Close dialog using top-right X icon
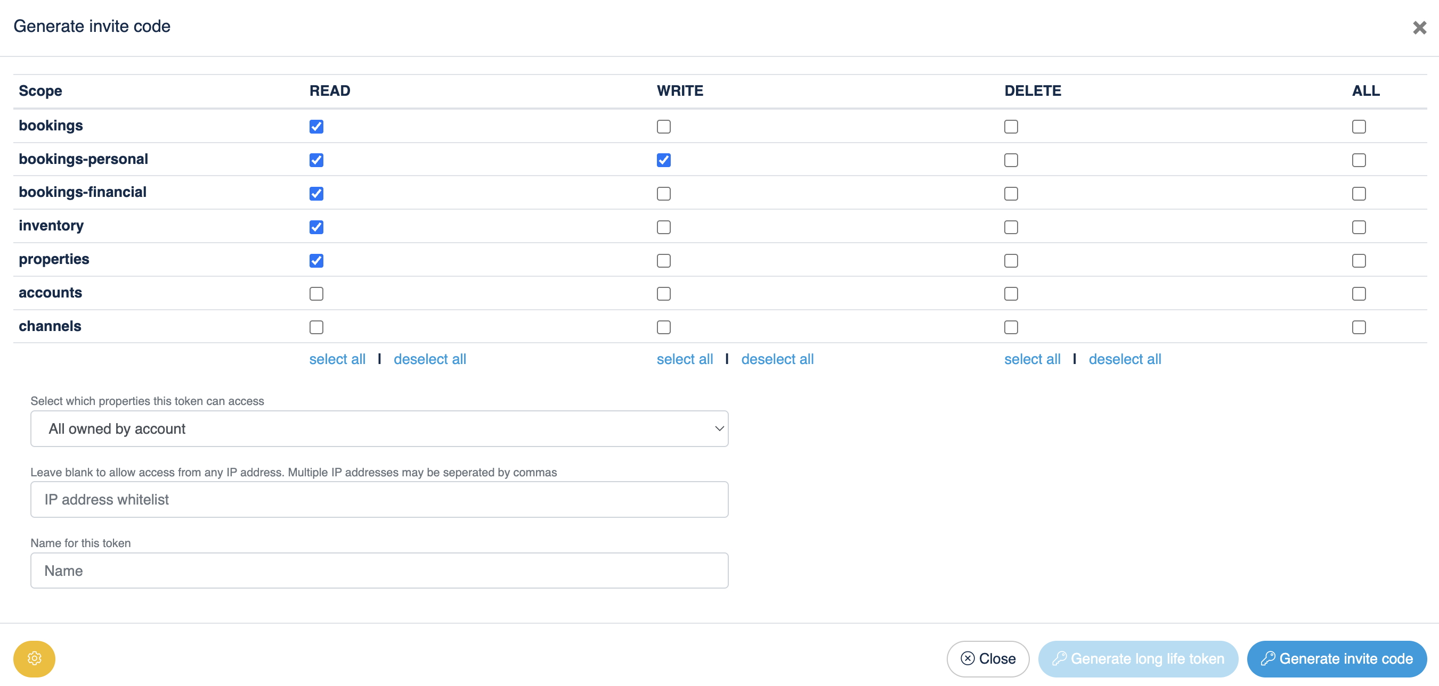1439x686 pixels. tap(1419, 27)
